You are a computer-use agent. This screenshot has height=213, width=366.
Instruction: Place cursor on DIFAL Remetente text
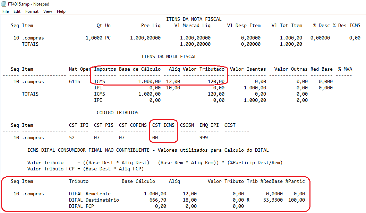pos(90,194)
